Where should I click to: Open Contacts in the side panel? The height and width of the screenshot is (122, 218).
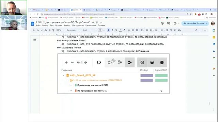pyautogui.click(x=214, y=51)
